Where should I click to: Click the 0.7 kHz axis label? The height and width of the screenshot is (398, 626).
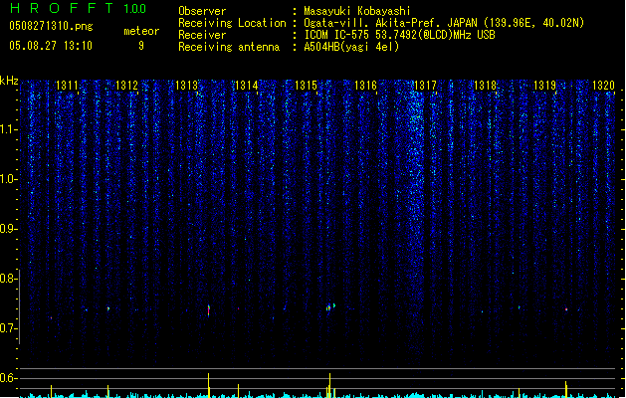[x=8, y=328]
